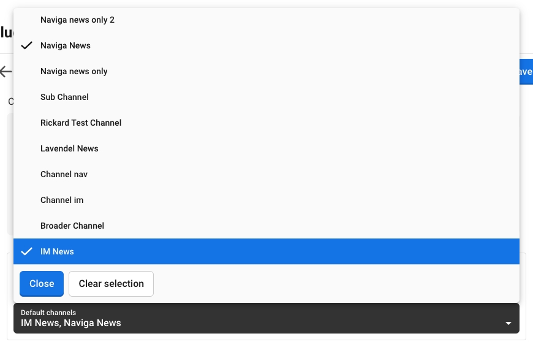The width and height of the screenshot is (533, 347).
Task: Deselect the IM News checkmark
Action: pyautogui.click(x=26, y=251)
